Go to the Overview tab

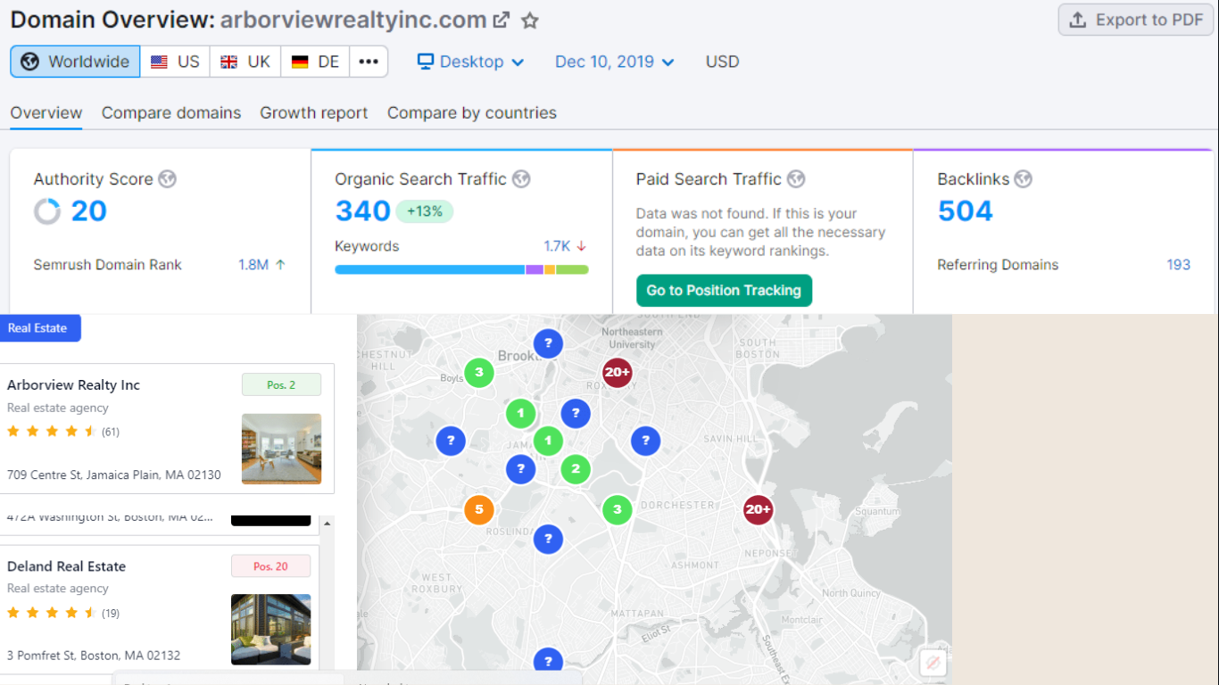(46, 113)
